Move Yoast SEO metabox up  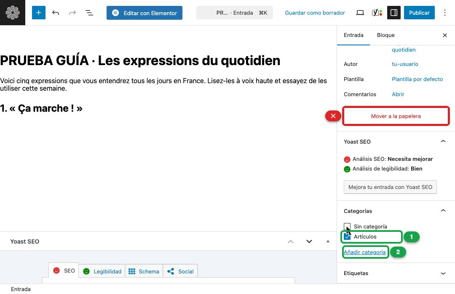coord(290,241)
